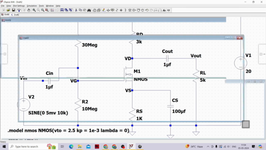The height and width of the screenshot is (150, 266).
Task: Open the Simulation menu
Action: [x=32, y=6]
